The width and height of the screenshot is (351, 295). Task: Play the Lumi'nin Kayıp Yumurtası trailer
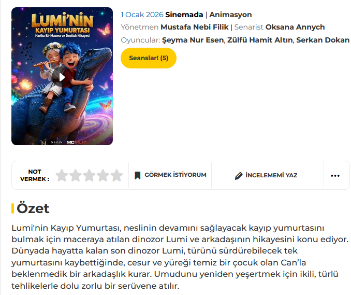tap(62, 77)
